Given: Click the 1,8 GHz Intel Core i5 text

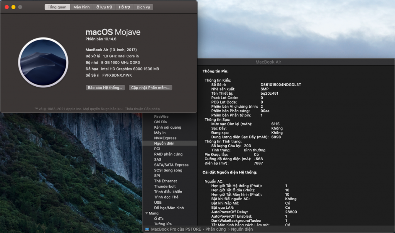Looking at the screenshot, I should coord(121,56).
